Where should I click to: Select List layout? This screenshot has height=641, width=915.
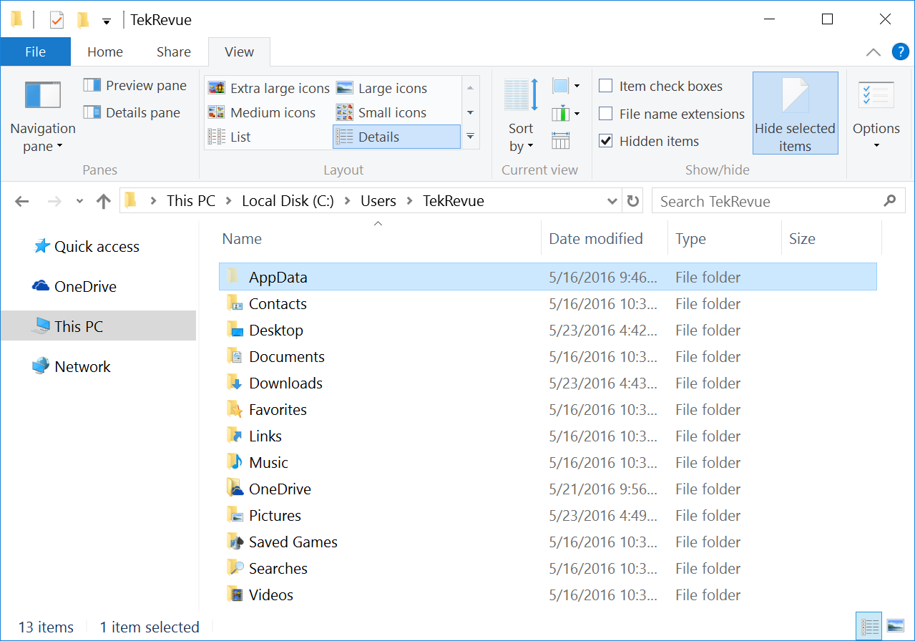[x=229, y=137]
